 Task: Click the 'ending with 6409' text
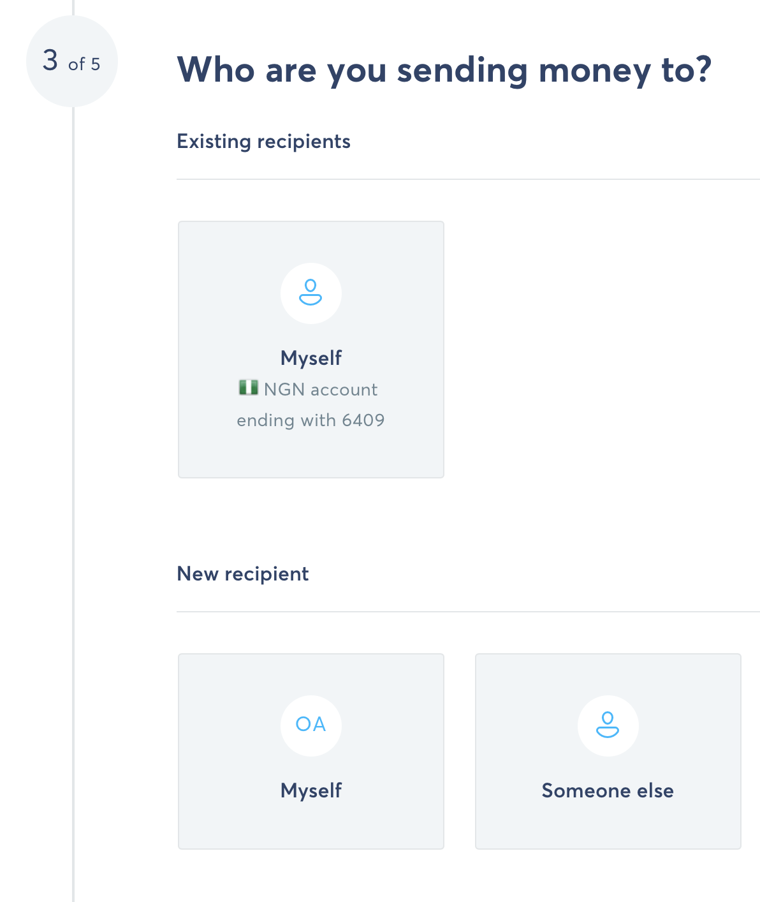point(311,420)
